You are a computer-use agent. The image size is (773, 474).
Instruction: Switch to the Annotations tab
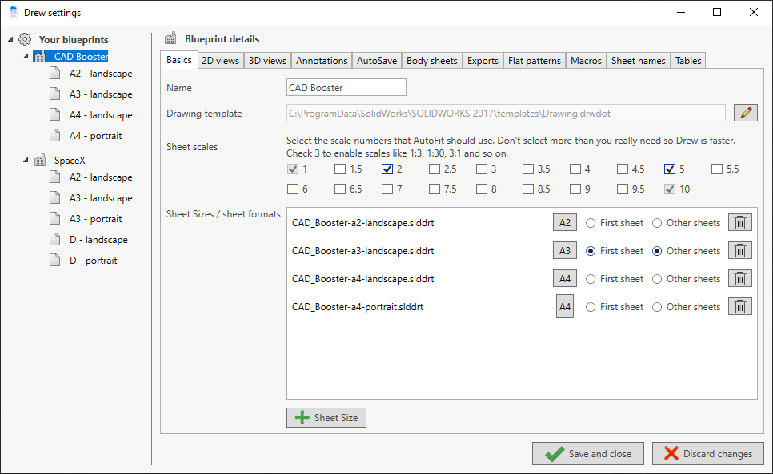point(322,61)
